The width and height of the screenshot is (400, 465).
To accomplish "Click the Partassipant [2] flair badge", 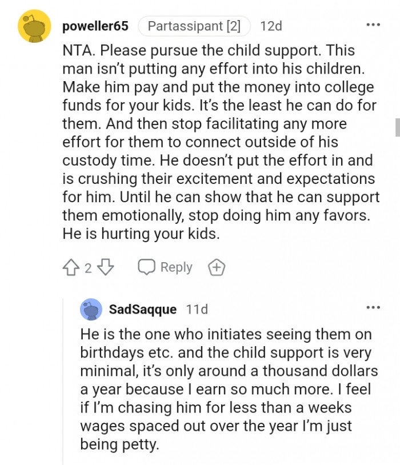I will click(x=194, y=26).
